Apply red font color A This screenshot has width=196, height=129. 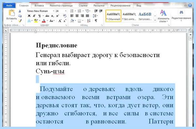(x=44, y=21)
